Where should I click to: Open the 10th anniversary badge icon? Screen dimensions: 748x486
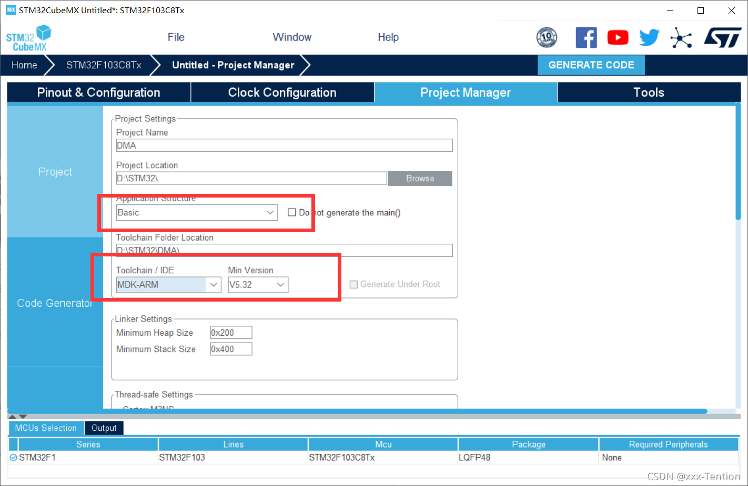click(547, 37)
